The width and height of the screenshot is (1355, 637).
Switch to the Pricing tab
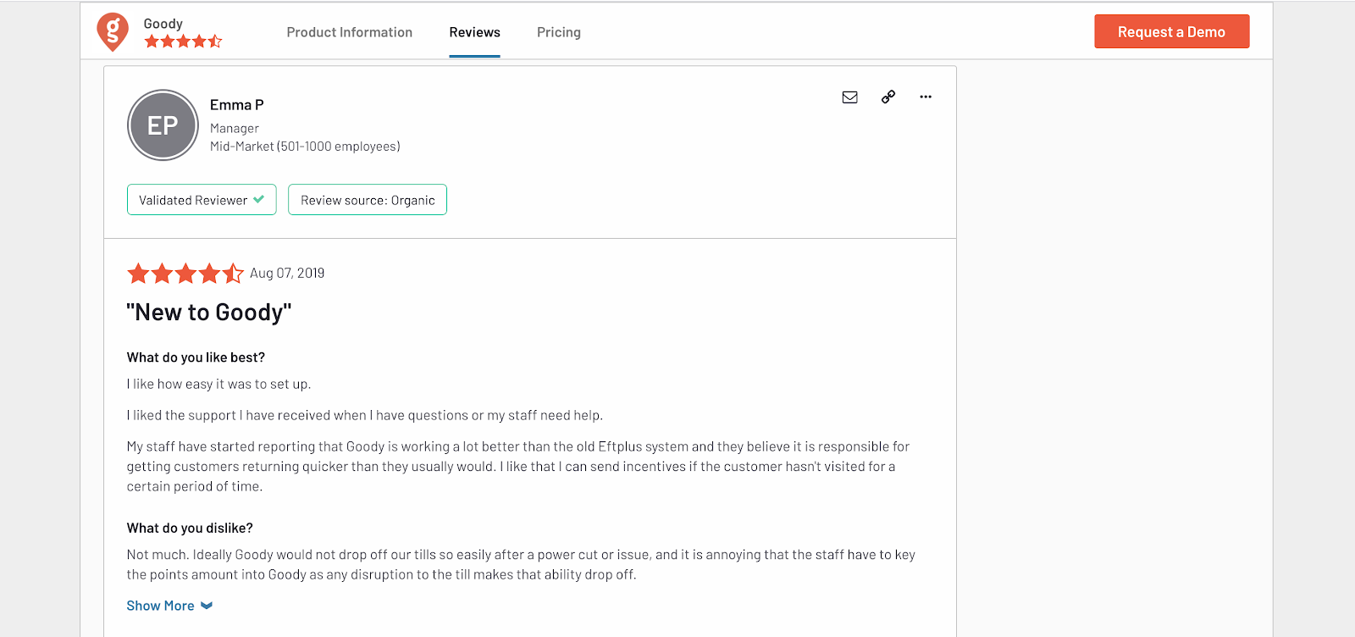coord(559,32)
